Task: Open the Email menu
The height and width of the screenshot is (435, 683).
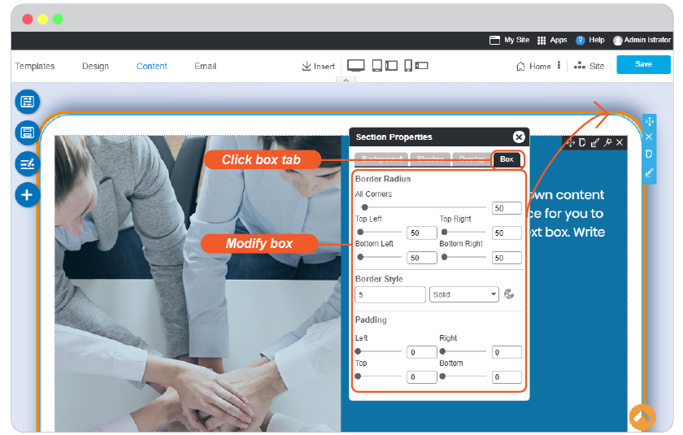Action: [205, 66]
